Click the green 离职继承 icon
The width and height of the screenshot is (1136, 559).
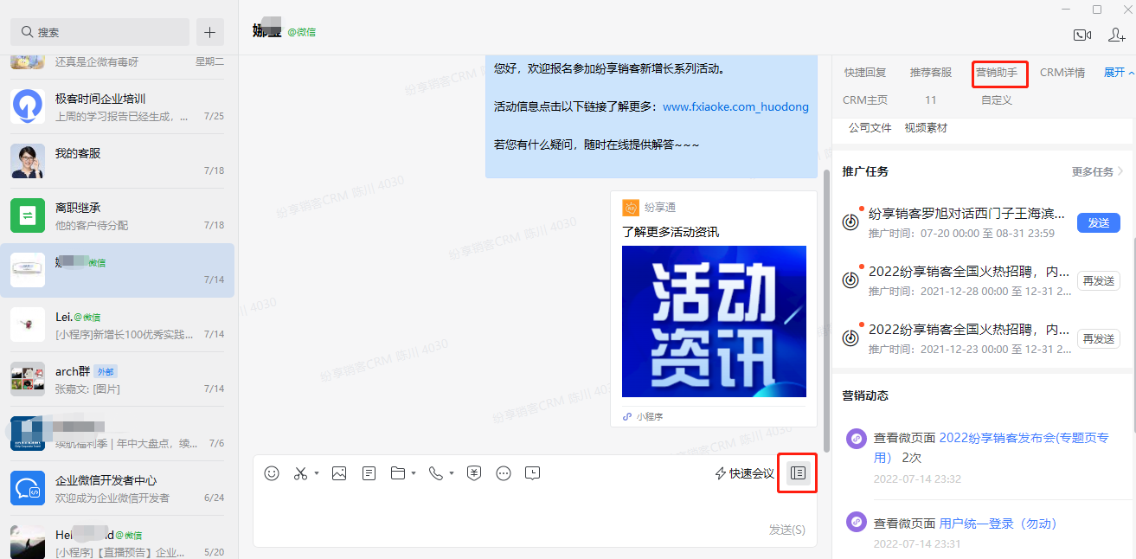click(x=28, y=215)
